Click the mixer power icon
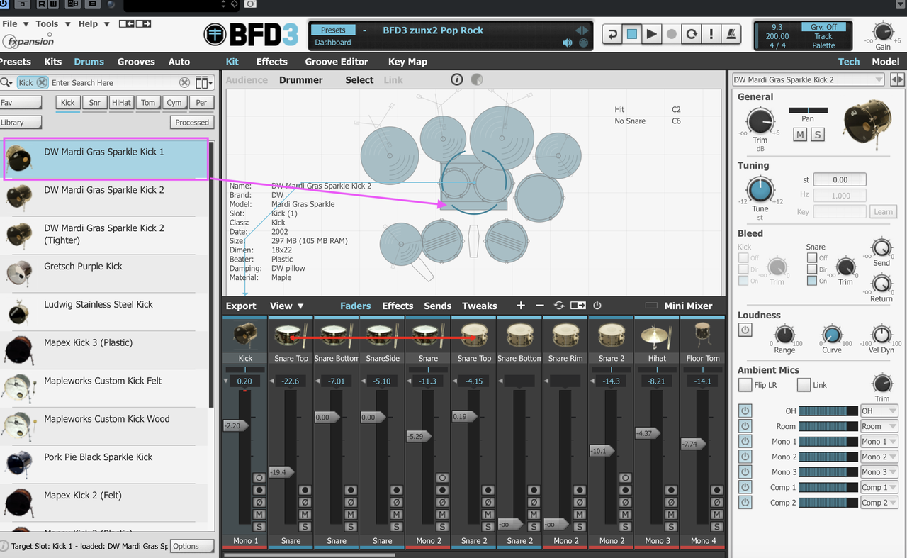This screenshot has height=558, width=907. coord(597,306)
